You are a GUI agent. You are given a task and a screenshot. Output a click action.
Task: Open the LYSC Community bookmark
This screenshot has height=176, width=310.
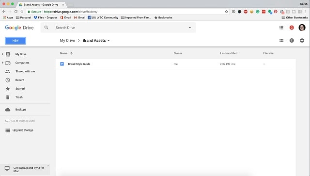point(103,17)
